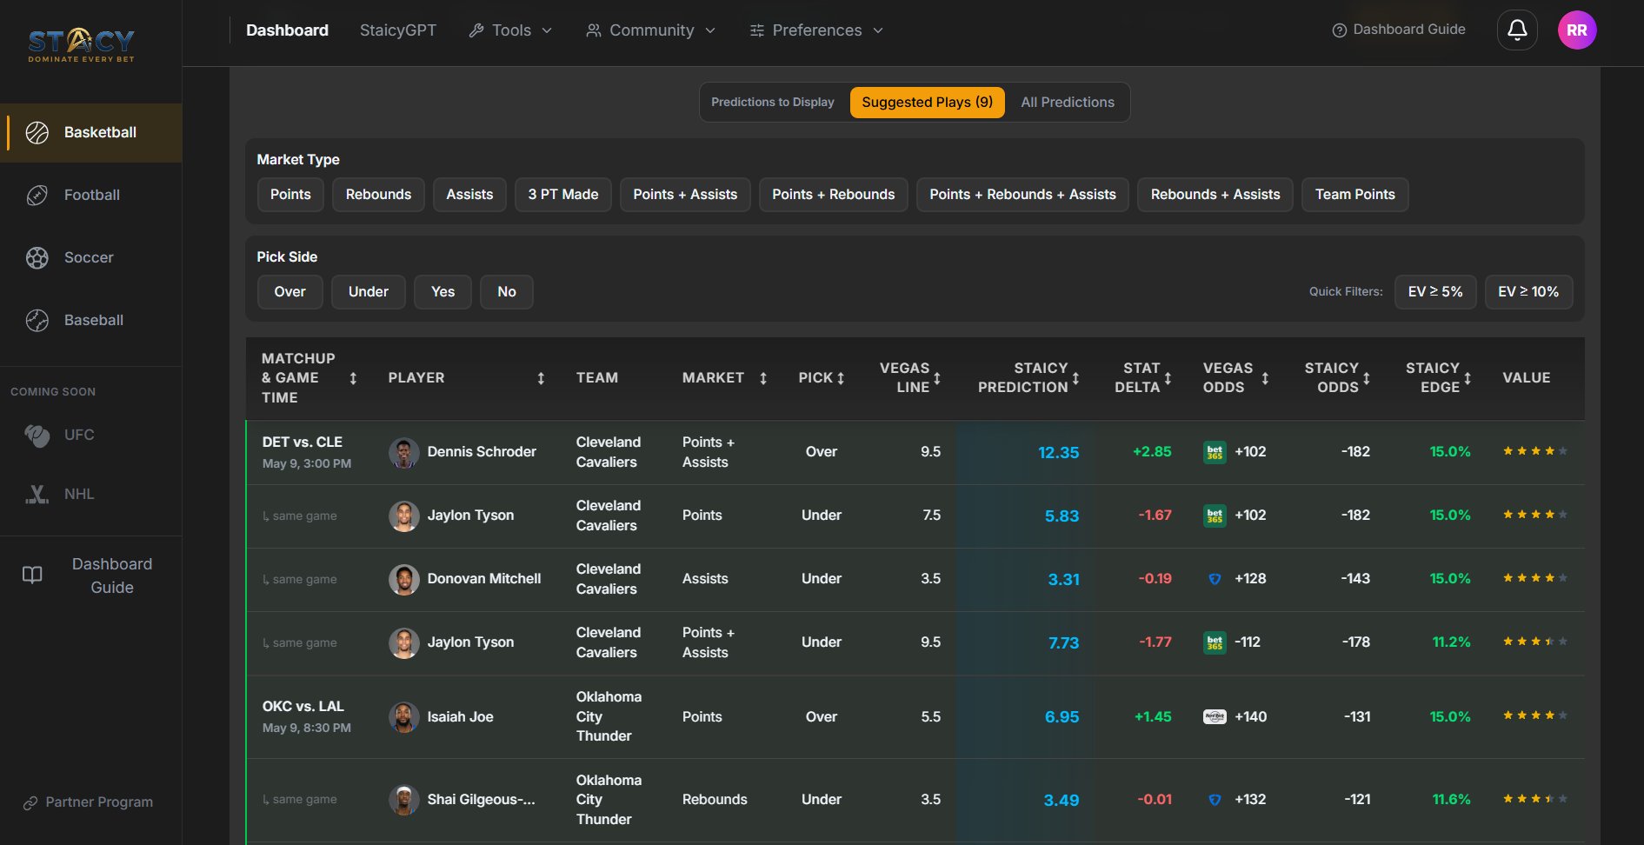This screenshot has height=845, width=1644.
Task: Sort by Staicy Odds column
Action: click(x=1366, y=378)
